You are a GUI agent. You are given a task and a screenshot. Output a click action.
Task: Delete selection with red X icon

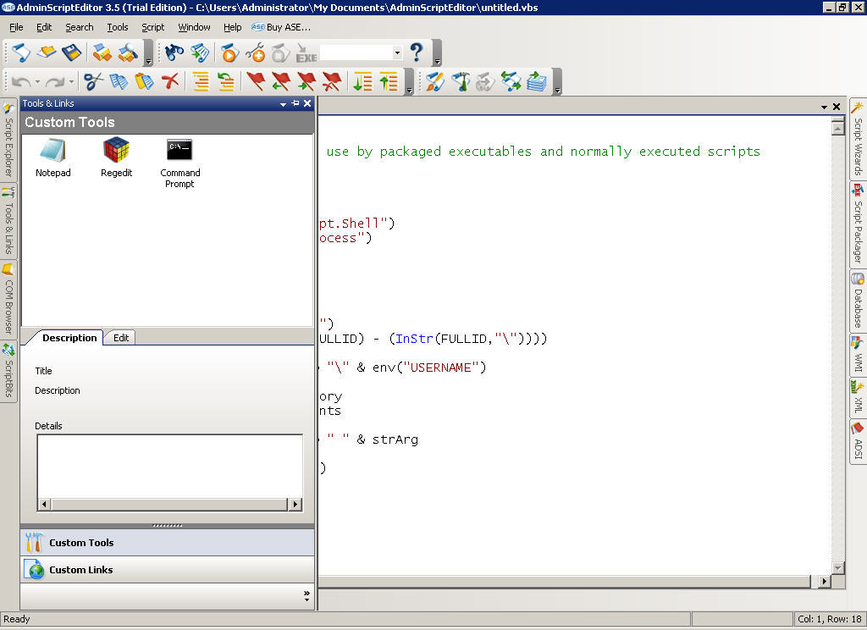coord(169,82)
